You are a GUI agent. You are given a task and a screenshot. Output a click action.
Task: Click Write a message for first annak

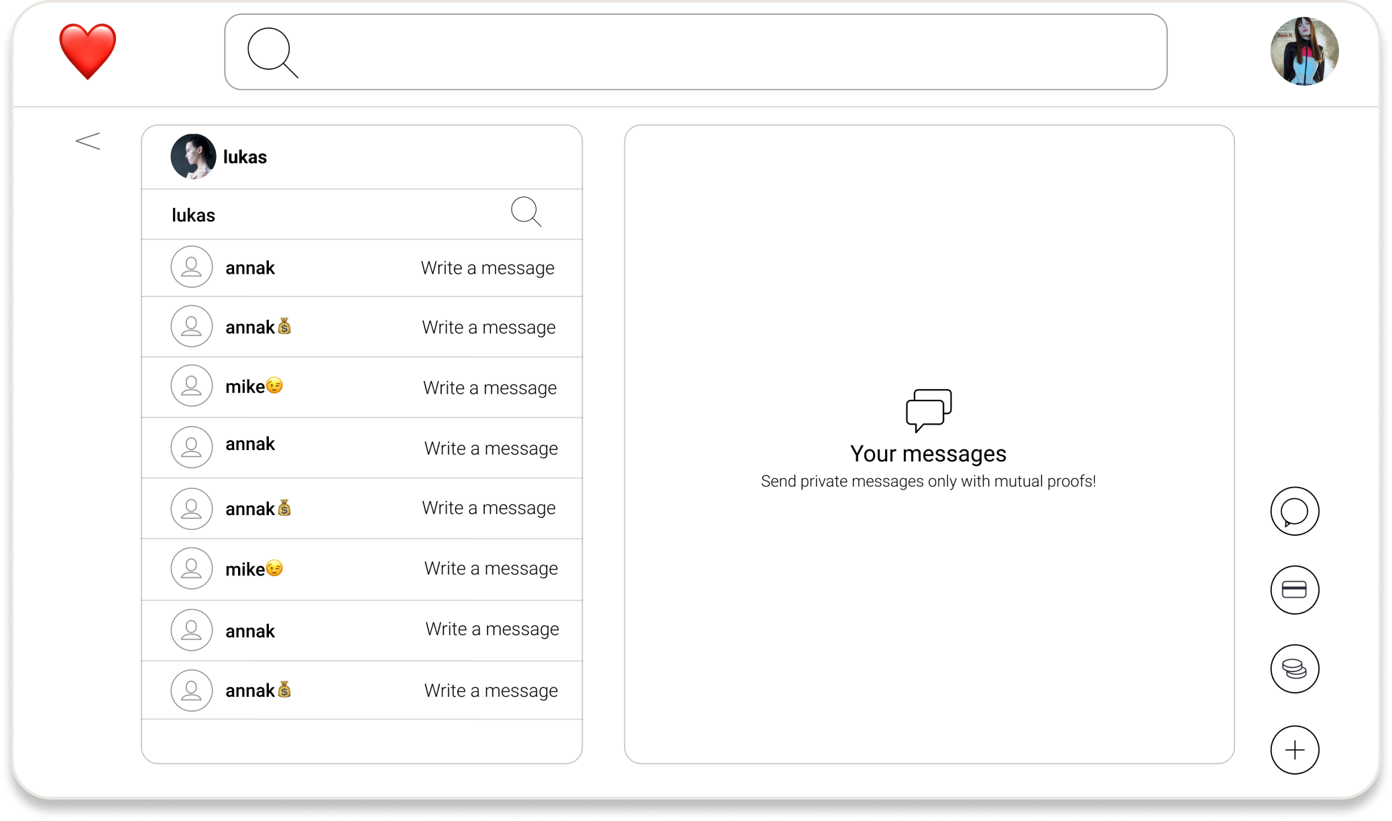tap(487, 268)
